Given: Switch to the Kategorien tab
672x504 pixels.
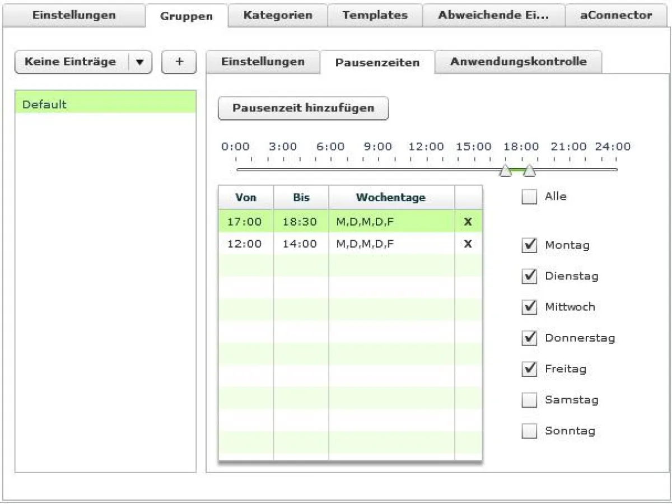Looking at the screenshot, I should coord(278,15).
